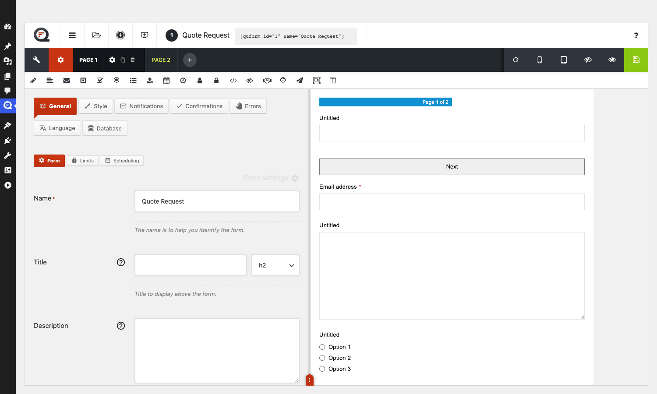Open the hamburger navigation menu
The width and height of the screenshot is (657, 394).
click(x=72, y=35)
